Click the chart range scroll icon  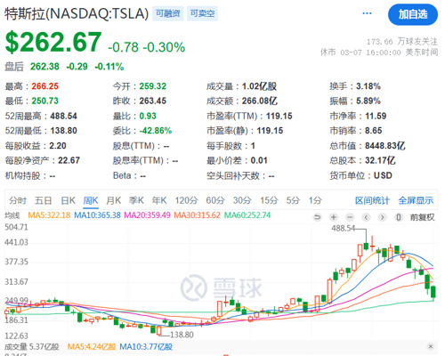click(x=399, y=217)
